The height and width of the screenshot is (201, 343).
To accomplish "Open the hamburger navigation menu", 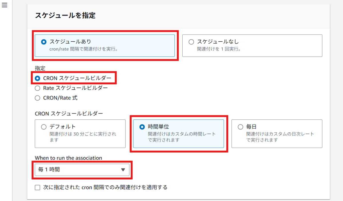I will (x=4, y=5).
